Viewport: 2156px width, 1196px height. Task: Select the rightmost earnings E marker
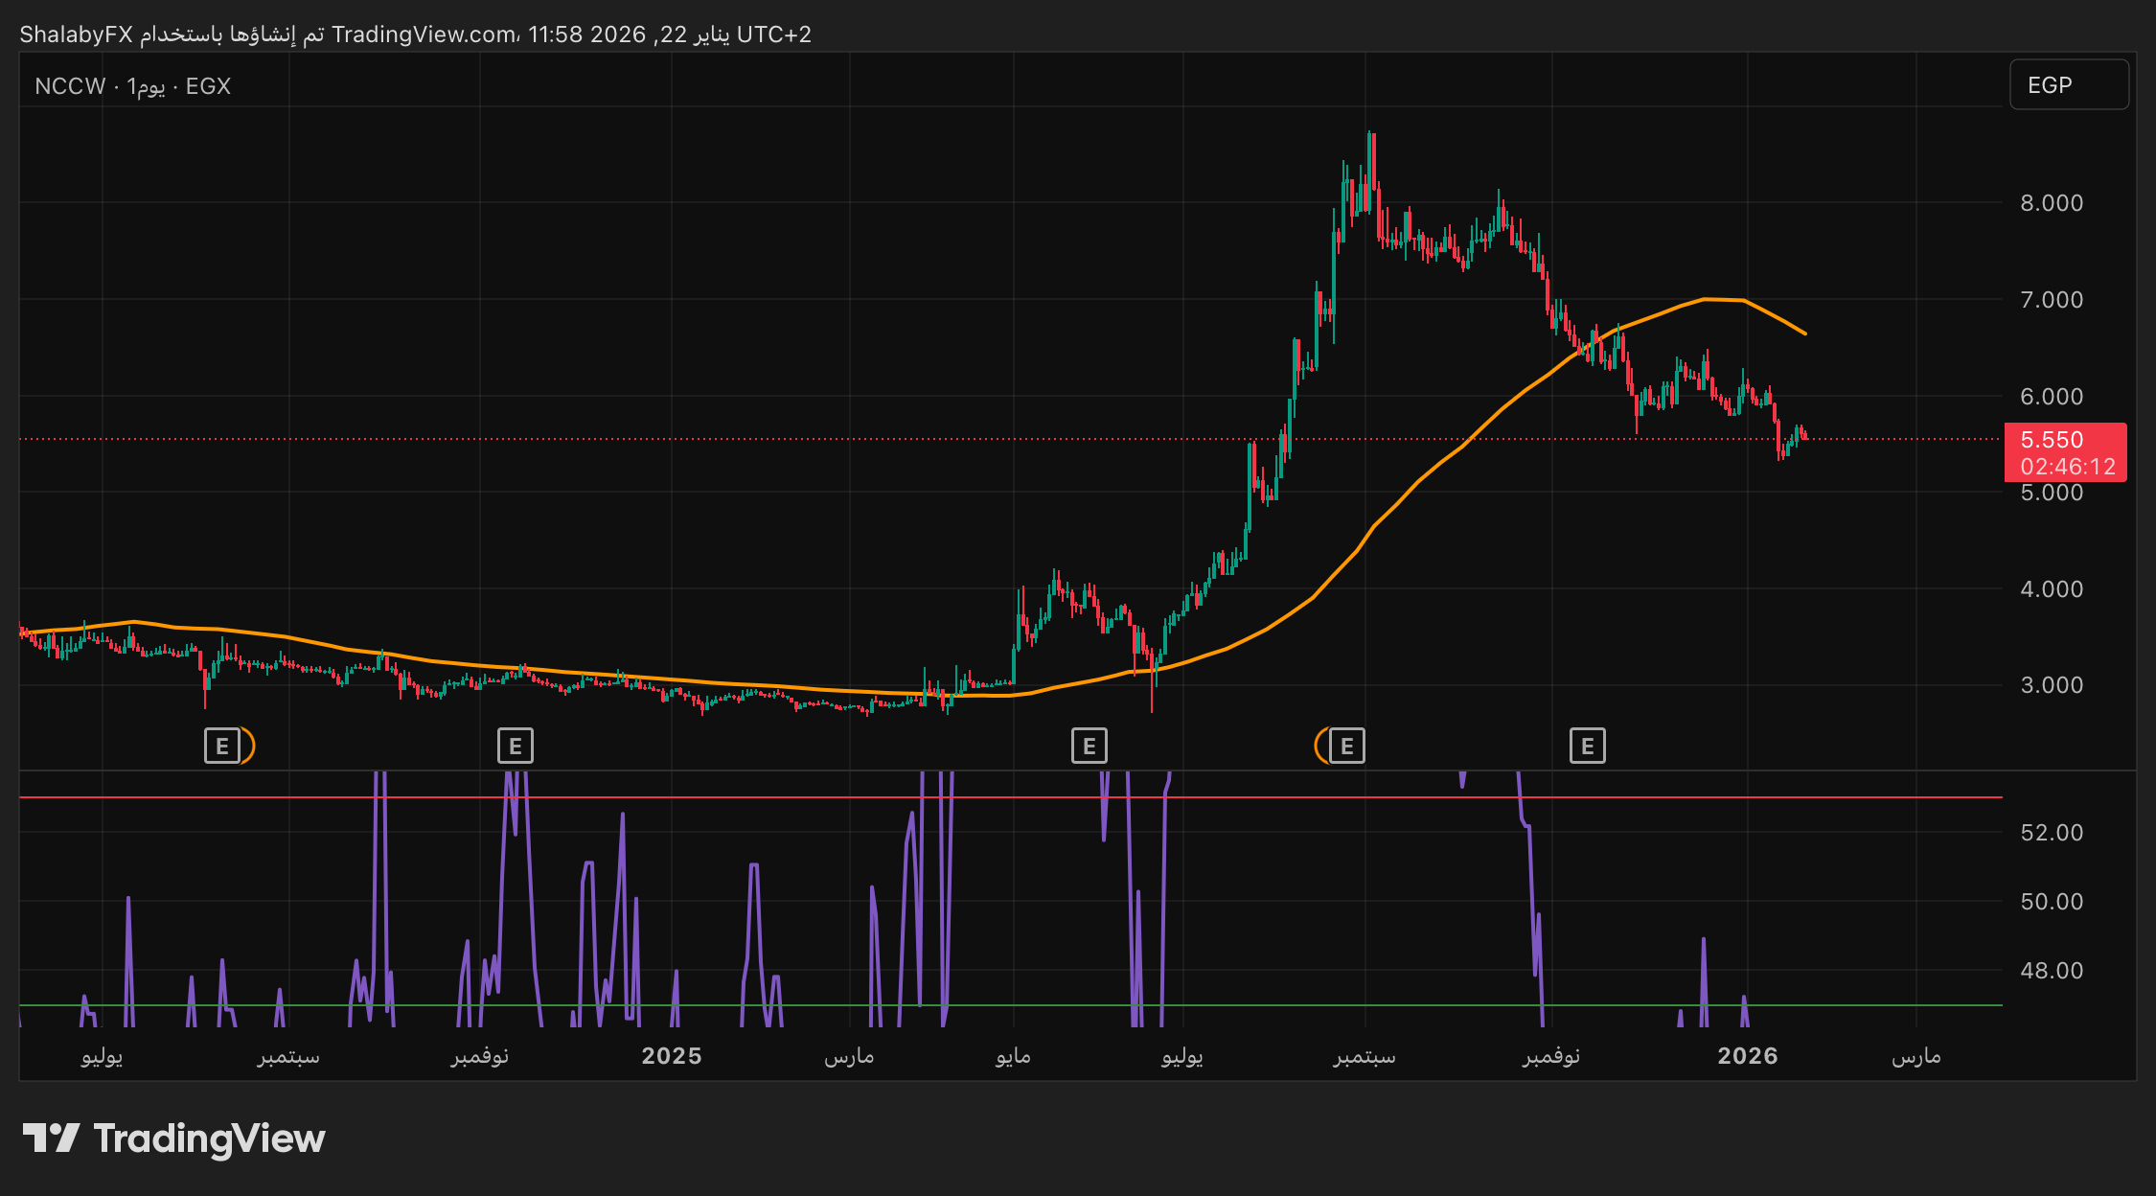click(x=1587, y=746)
